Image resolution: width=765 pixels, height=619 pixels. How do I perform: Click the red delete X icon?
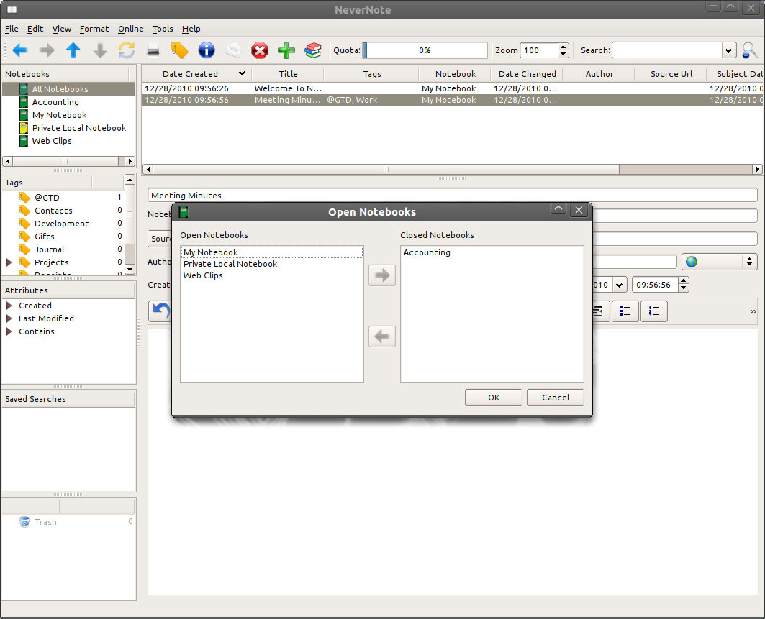pyautogui.click(x=260, y=50)
